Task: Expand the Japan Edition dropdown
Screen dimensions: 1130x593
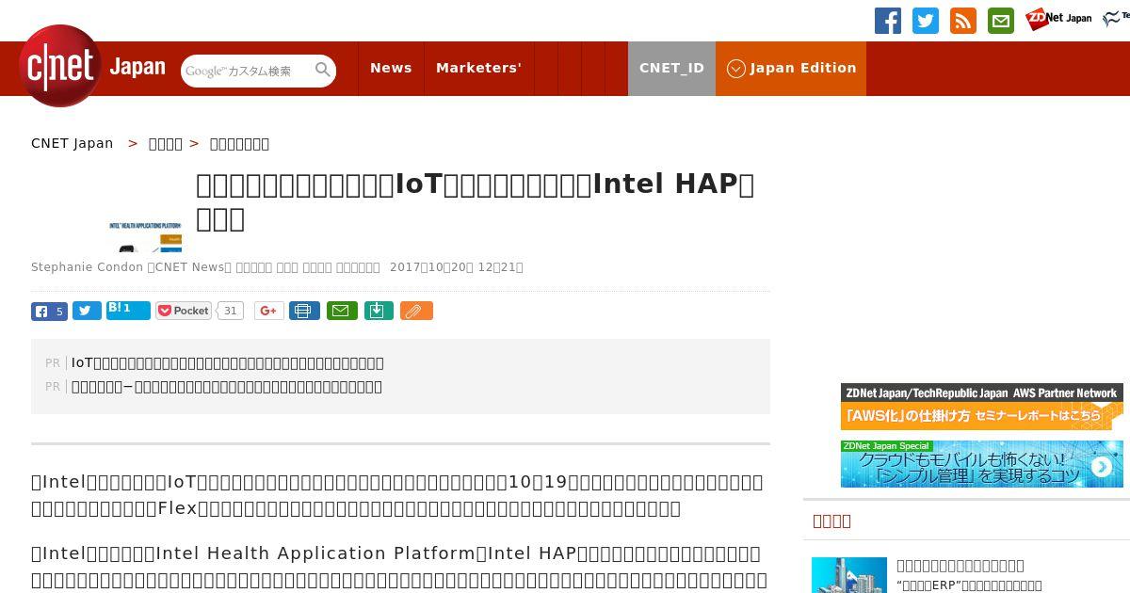Action: (x=791, y=68)
